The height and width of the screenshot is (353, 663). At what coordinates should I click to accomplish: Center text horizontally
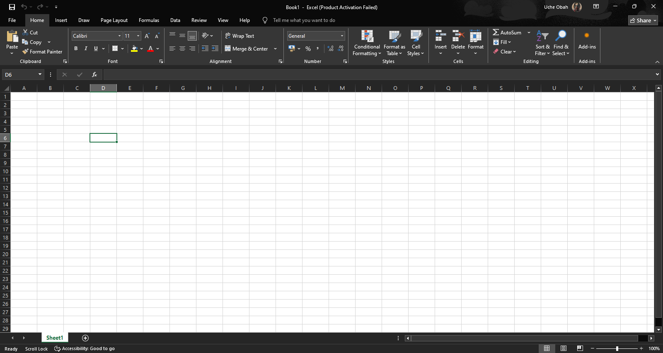coord(182,48)
